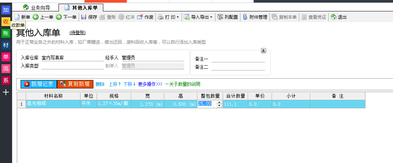The width and height of the screenshot is (393, 163).
Task: Click the 整包数量 column header
Action: pyautogui.click(x=210, y=96)
